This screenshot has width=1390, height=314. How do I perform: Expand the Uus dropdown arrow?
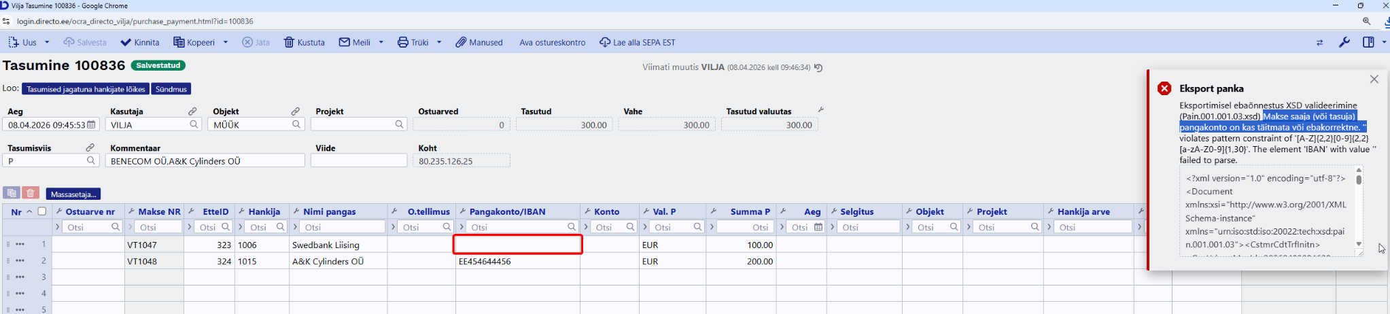47,42
